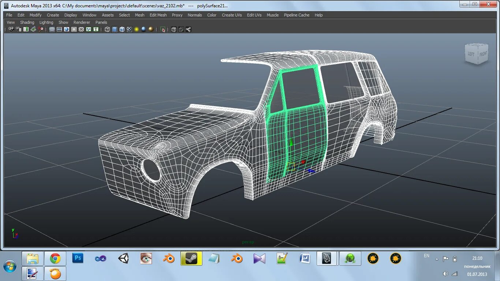Click the 2D Pan/Zoom icon
The width and height of the screenshot is (500, 281).
point(40,29)
